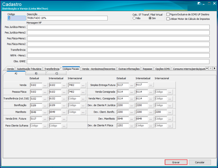Open lookup for Manifesto Interestadual code 6949
Viewport: 218px width, 168px height.
64,112
